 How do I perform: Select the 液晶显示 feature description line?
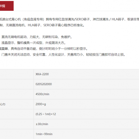pyautogui.click(x=34, y=43)
